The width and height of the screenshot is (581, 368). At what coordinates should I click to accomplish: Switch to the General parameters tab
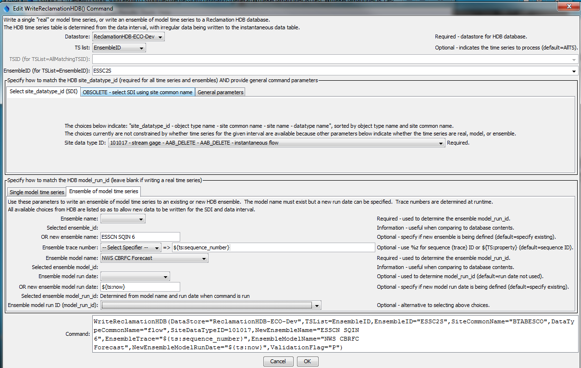220,92
